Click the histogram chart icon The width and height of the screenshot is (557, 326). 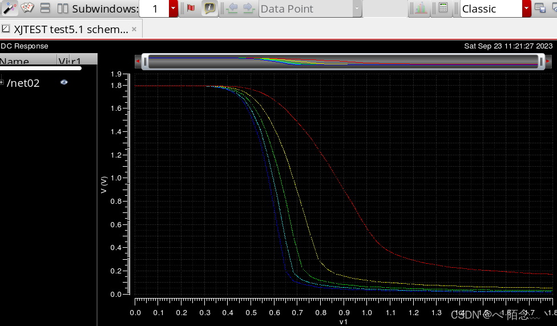tap(421, 8)
